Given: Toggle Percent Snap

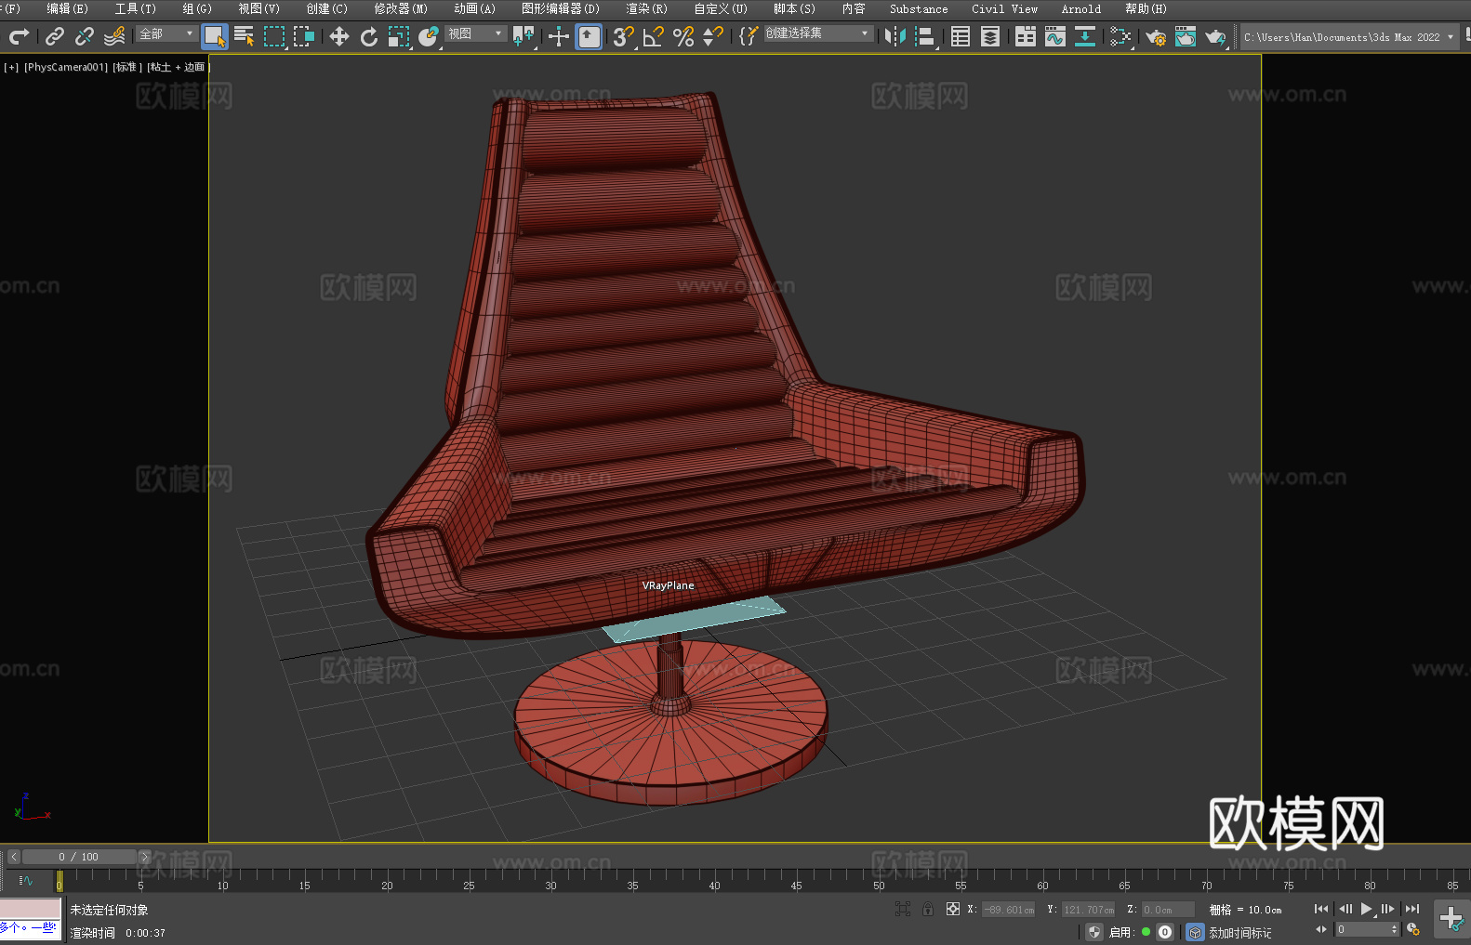Looking at the screenshot, I should [x=683, y=36].
